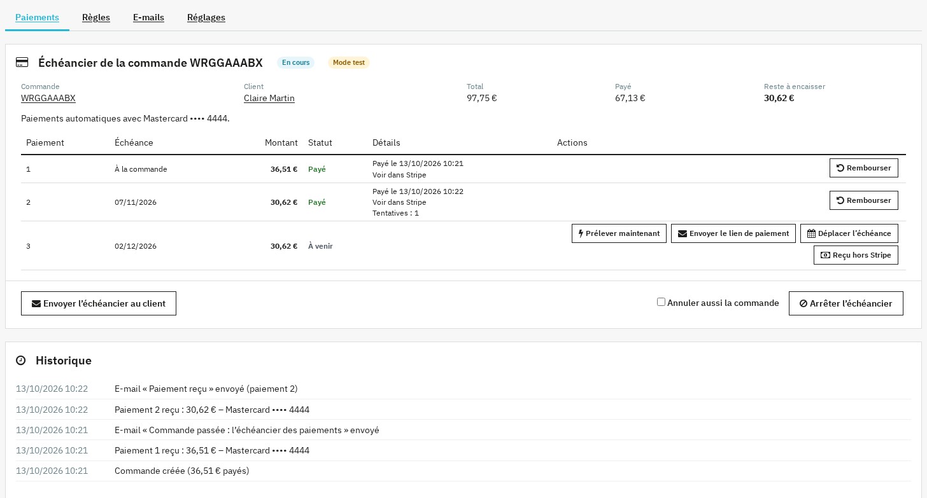The image size is (927, 498).
Task: Click due date 02/12/2026
Action: (x=136, y=246)
